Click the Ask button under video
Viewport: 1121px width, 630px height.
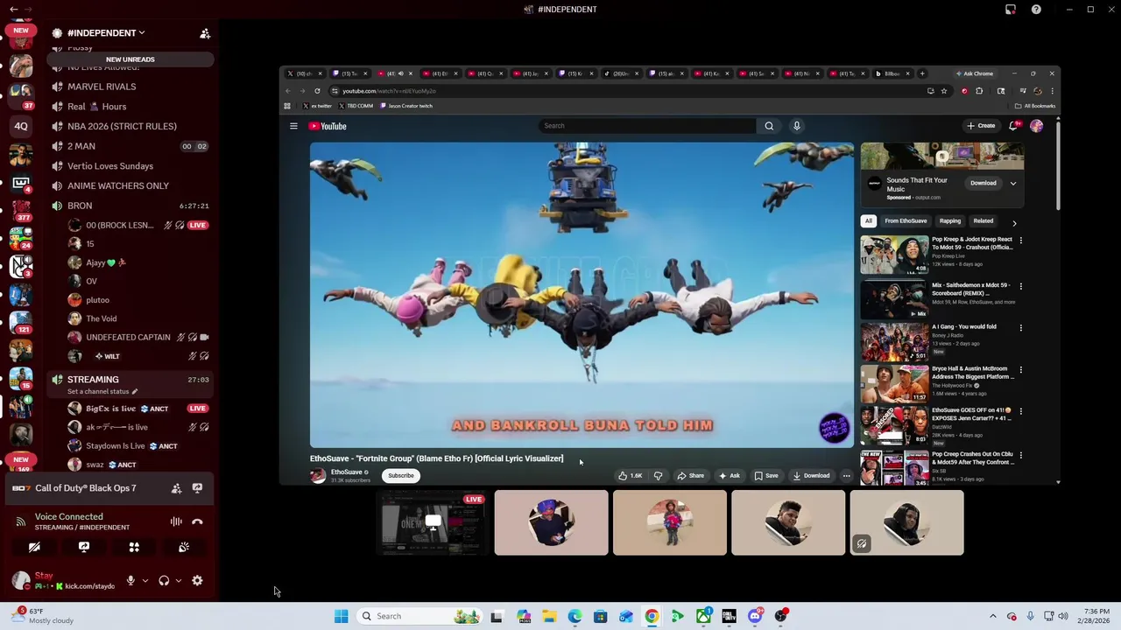point(730,476)
